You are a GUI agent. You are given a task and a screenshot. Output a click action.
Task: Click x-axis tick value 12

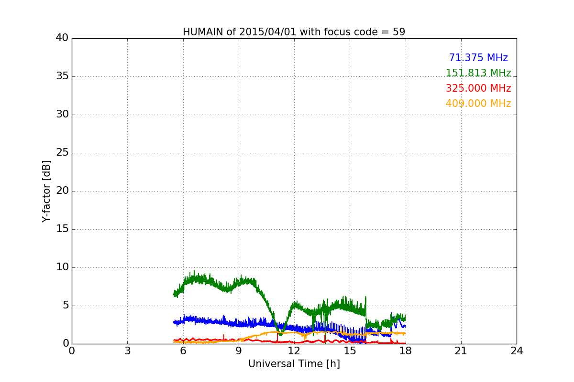click(x=294, y=351)
